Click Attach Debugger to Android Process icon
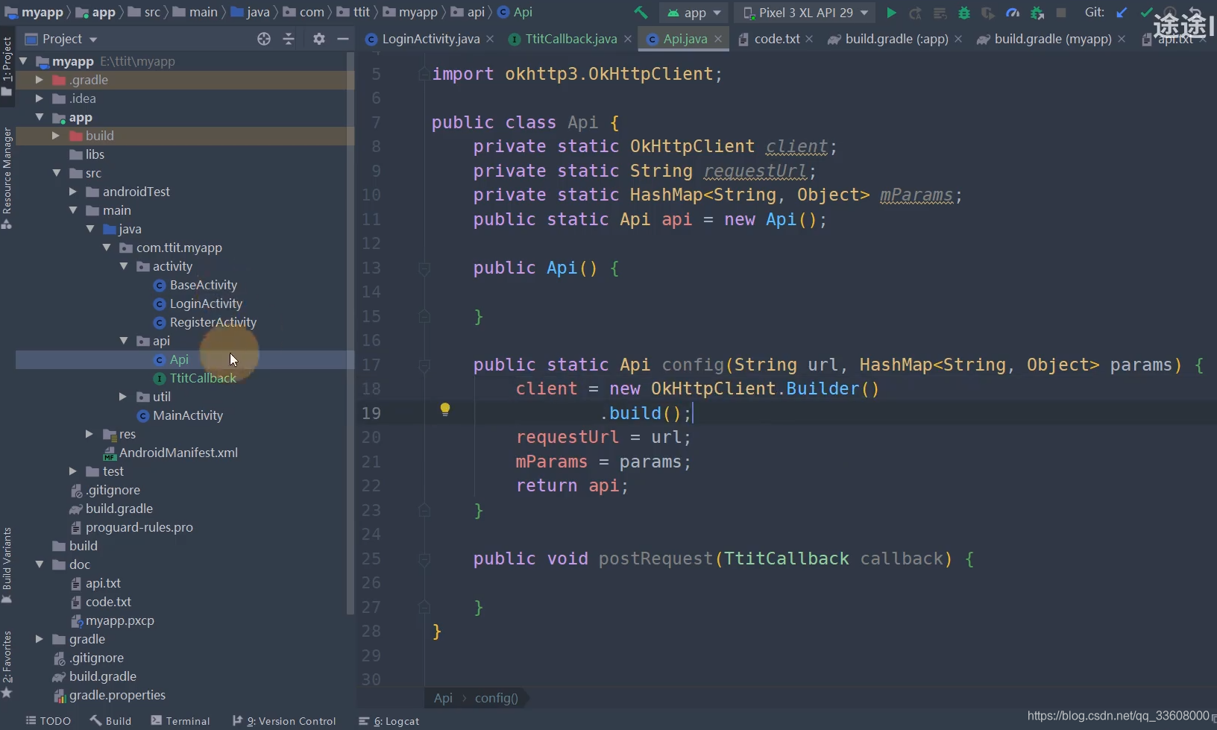The image size is (1217, 730). click(x=1037, y=13)
